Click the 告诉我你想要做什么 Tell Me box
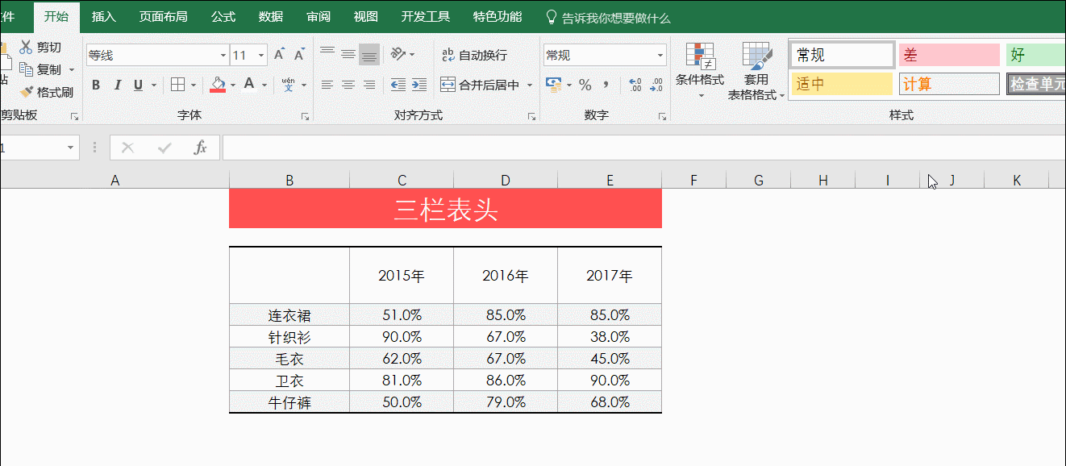The height and width of the screenshot is (466, 1066). pos(616,15)
